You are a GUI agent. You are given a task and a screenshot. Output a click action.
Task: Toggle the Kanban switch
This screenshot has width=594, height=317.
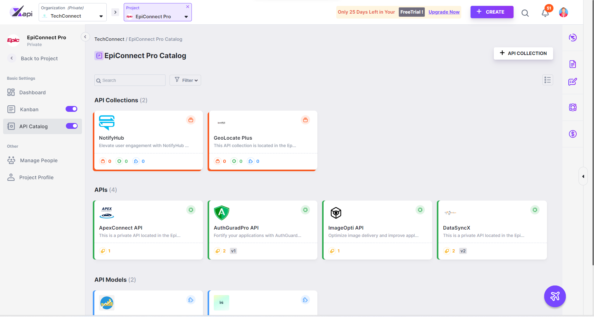point(71,109)
